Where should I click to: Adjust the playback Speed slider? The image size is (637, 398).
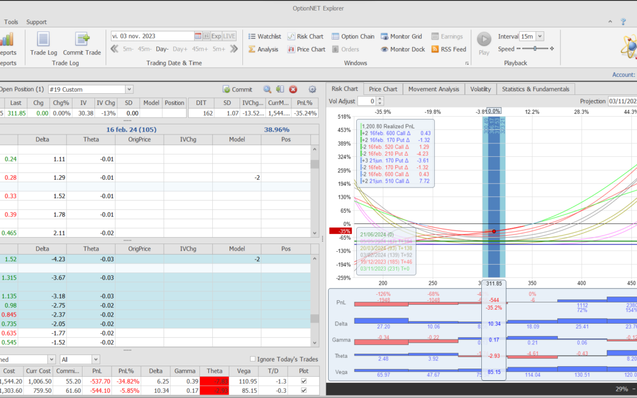coord(536,49)
